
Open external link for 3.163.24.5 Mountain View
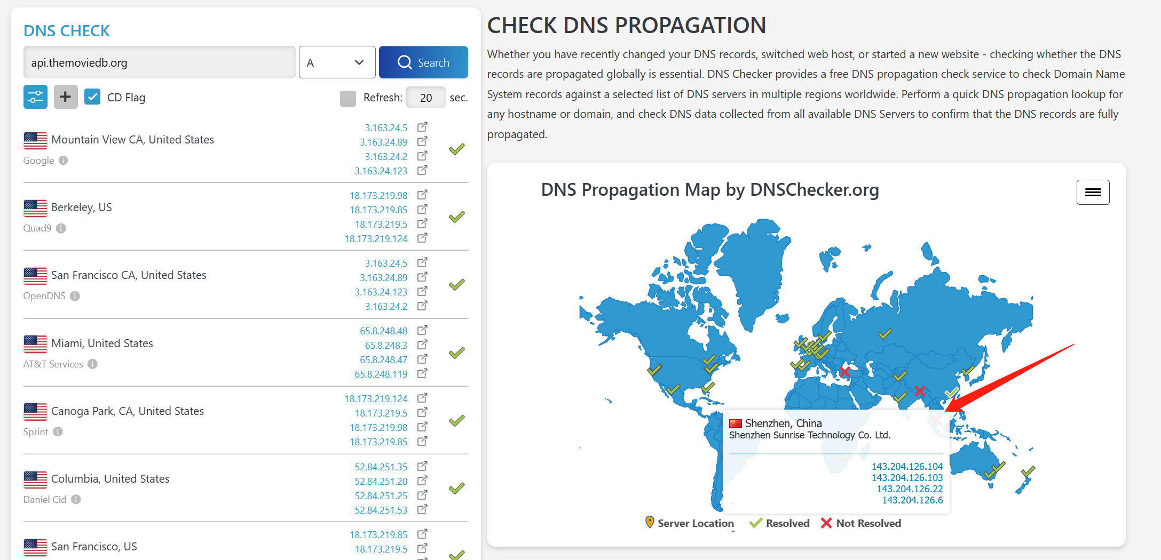click(422, 127)
